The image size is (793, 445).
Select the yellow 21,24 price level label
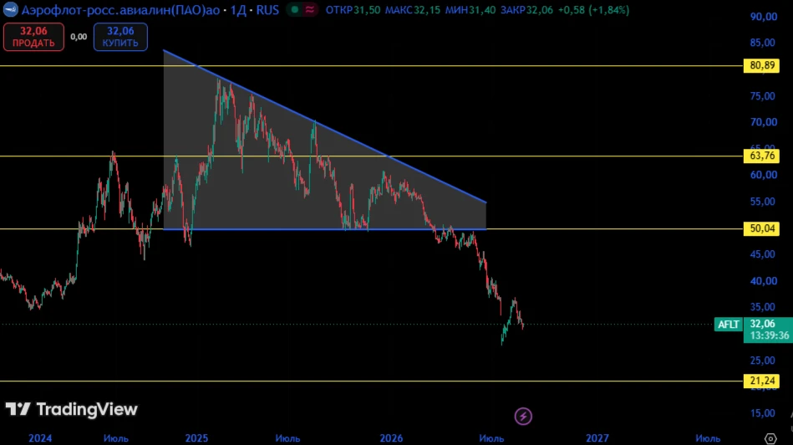[761, 381]
